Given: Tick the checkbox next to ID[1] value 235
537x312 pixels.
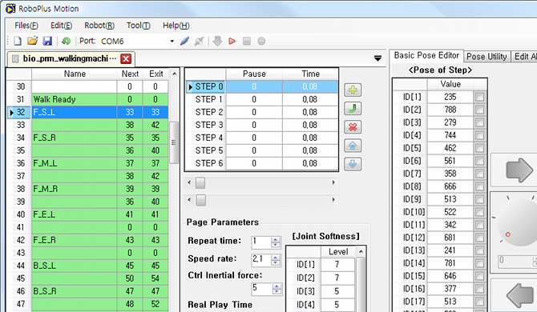Looking at the screenshot, I should tap(479, 97).
